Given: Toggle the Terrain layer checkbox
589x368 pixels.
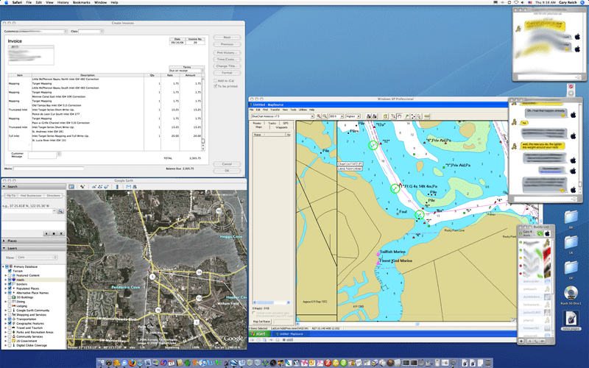Looking at the screenshot, I should [10, 271].
